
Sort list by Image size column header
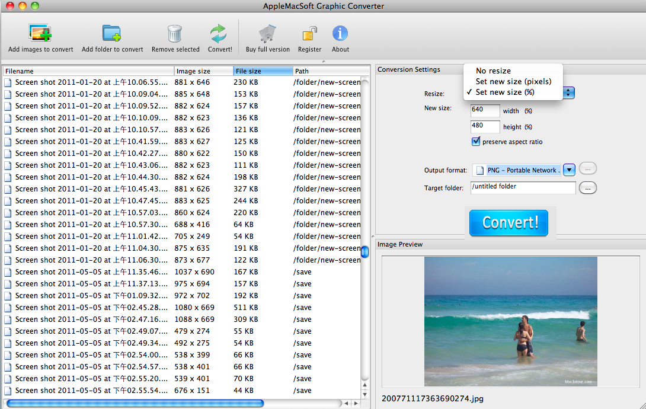tap(204, 71)
